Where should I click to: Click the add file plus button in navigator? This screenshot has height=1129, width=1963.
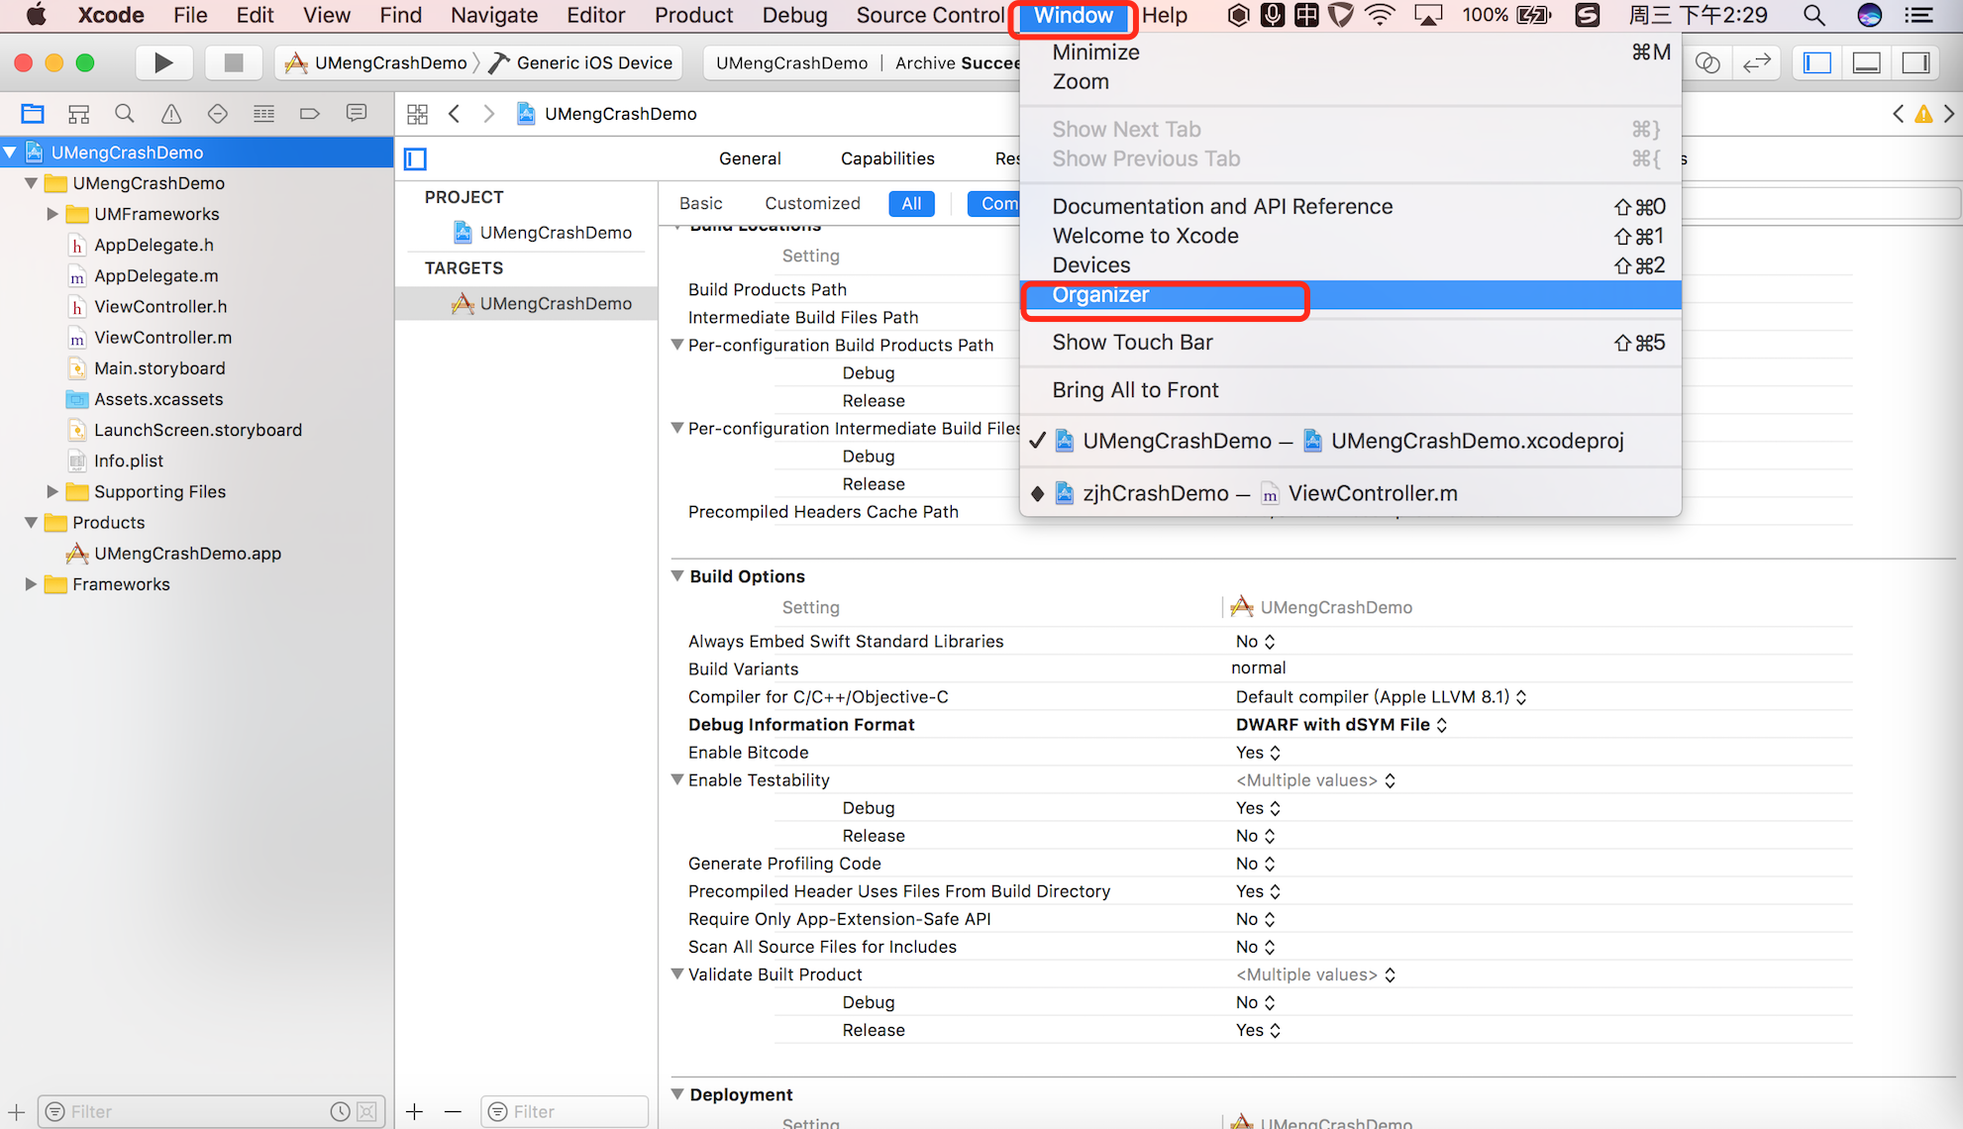(17, 1112)
